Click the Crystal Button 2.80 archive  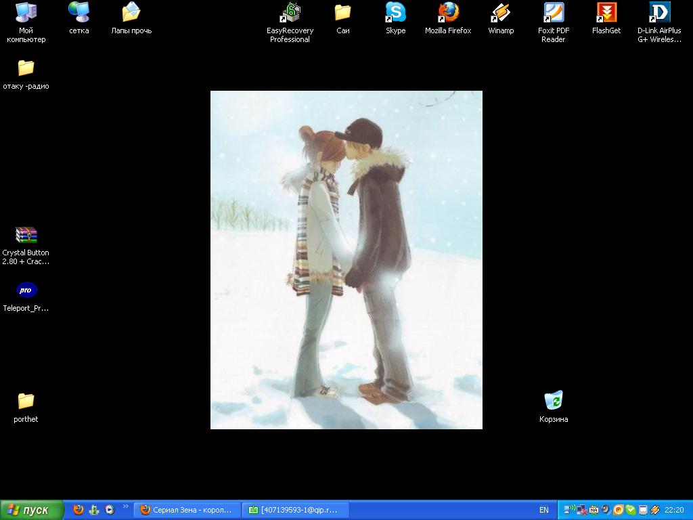[26, 236]
